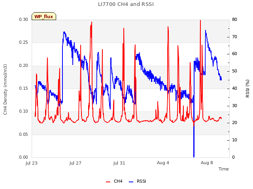Click the CH4 Density (mmol/m3) axis label
Screen dimensions: 253x189
pyautogui.click(x=5, y=89)
